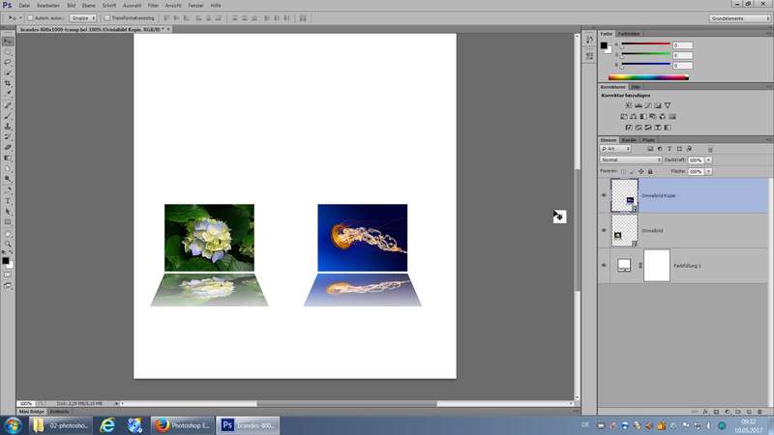Open the Fläche fill slider arrow
The width and height of the screenshot is (774, 435).
pyautogui.click(x=708, y=172)
